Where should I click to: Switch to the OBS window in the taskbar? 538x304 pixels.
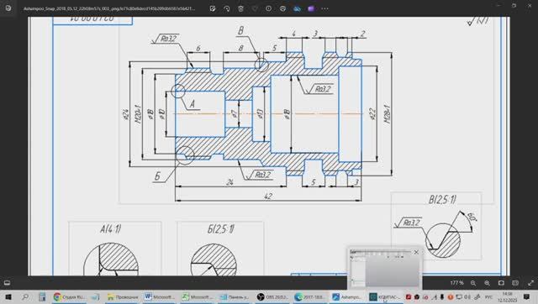click(x=272, y=296)
